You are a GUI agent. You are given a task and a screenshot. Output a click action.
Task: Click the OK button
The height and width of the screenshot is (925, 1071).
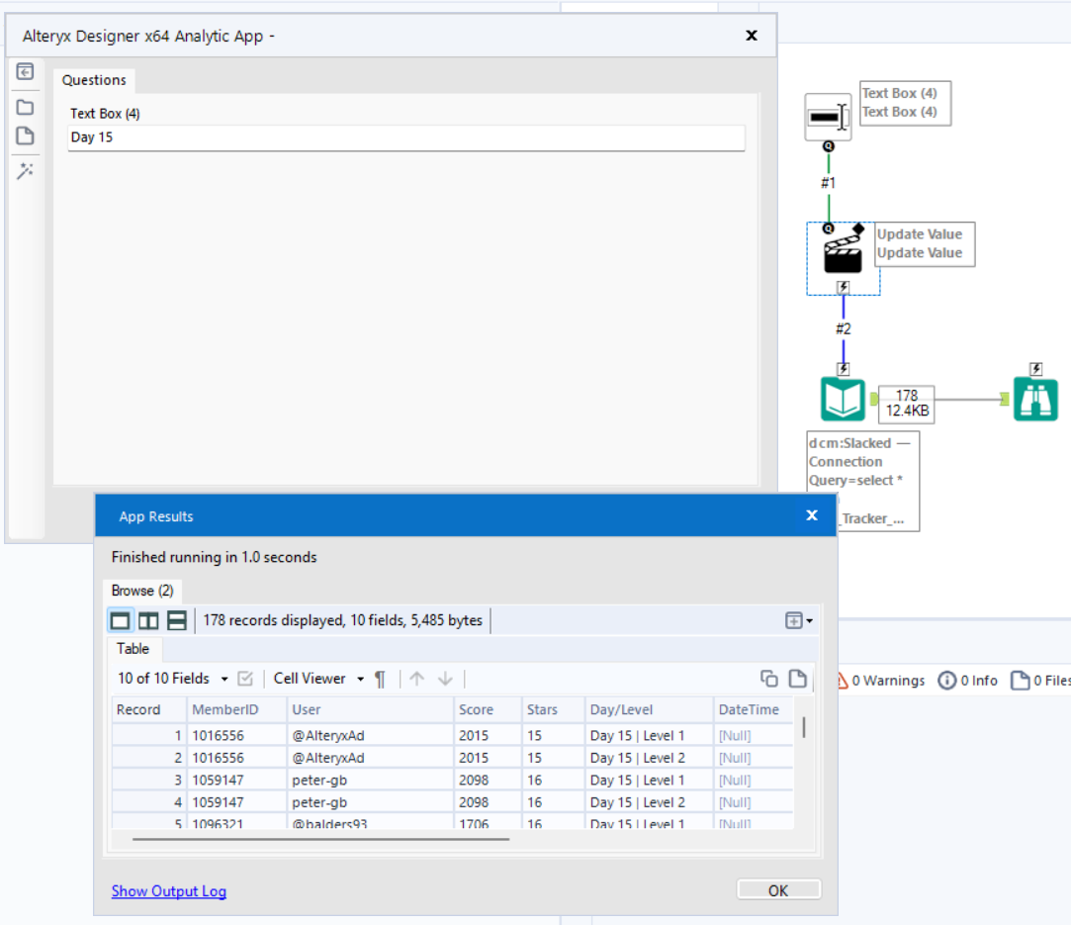778,890
